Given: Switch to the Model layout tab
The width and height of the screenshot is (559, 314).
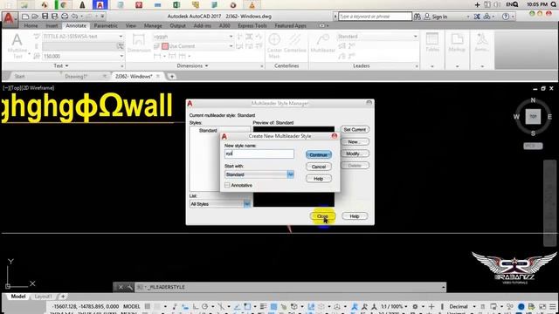Looking at the screenshot, I should click(x=17, y=297).
